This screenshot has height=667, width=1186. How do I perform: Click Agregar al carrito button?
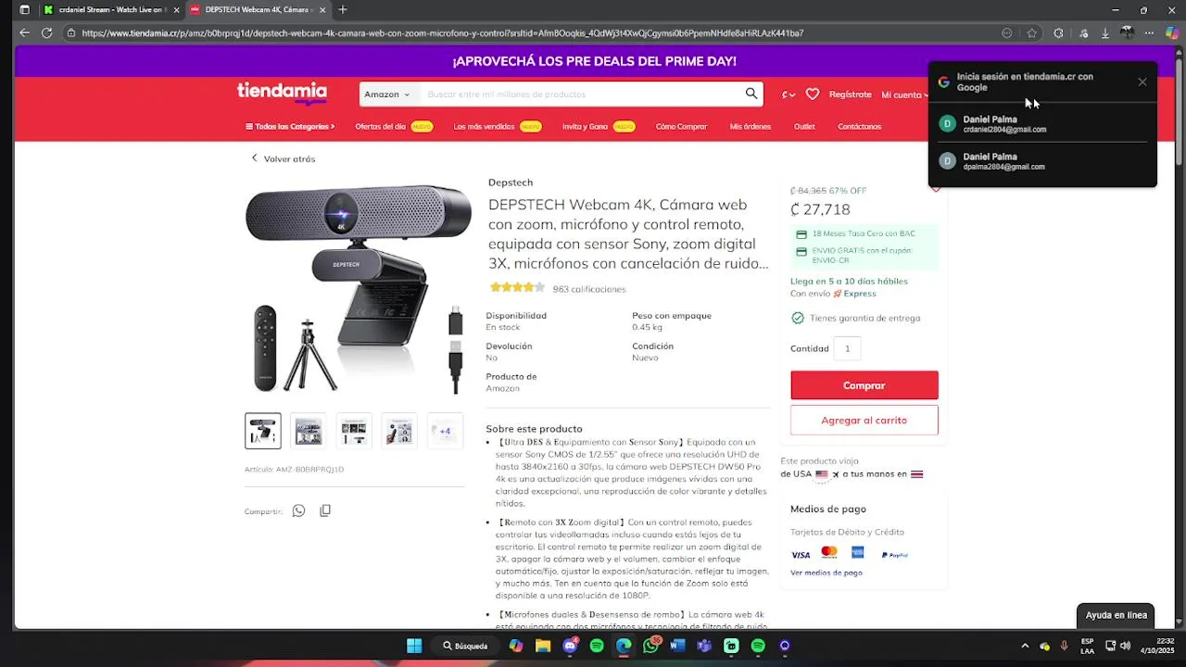864,420
